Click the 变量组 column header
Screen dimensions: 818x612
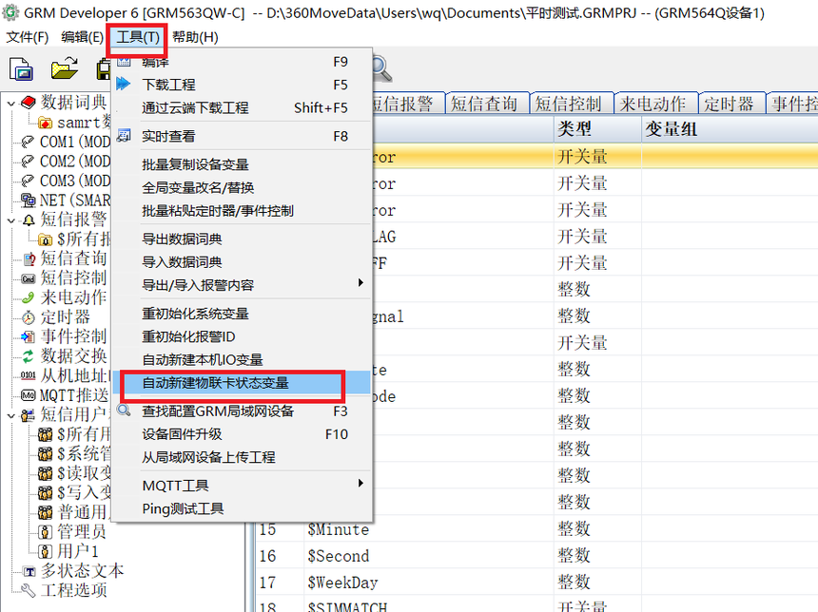(730, 128)
